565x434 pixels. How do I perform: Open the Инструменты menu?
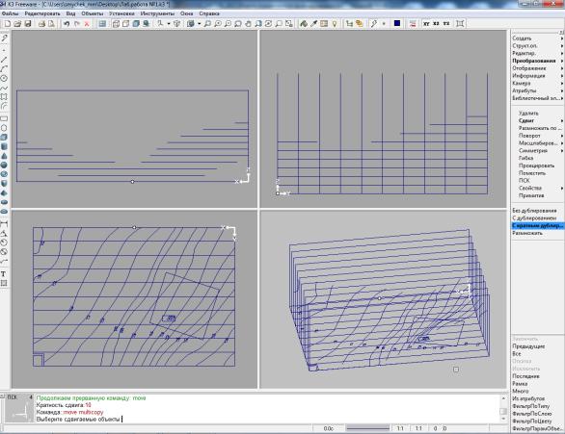point(157,13)
